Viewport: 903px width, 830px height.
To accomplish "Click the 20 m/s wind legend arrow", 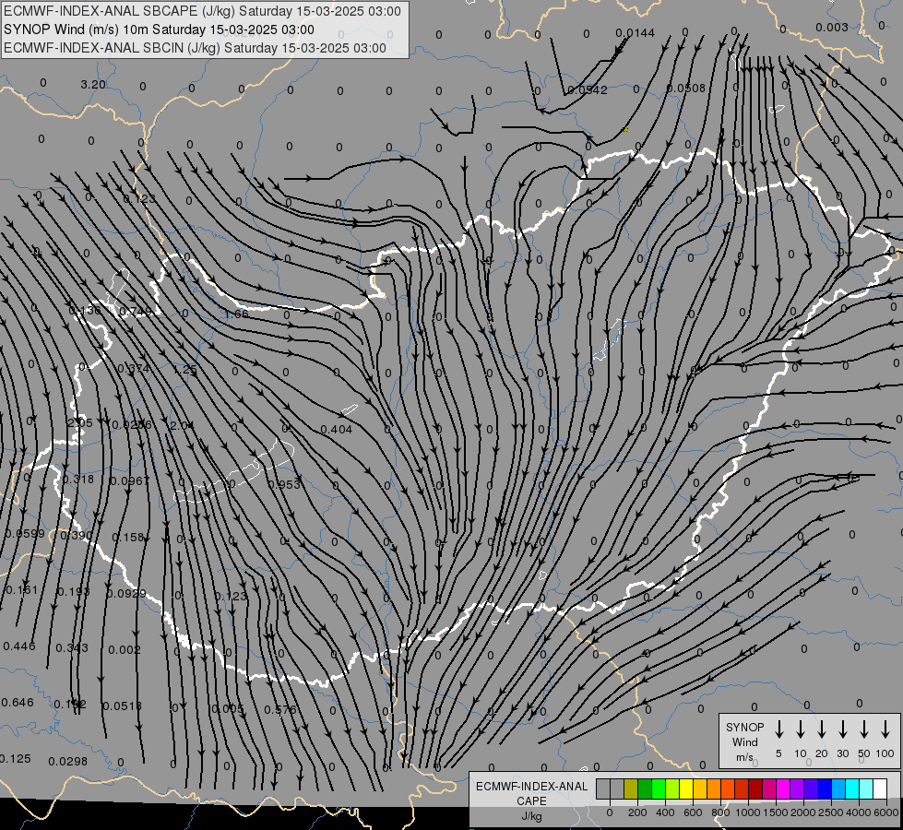I will point(821,729).
